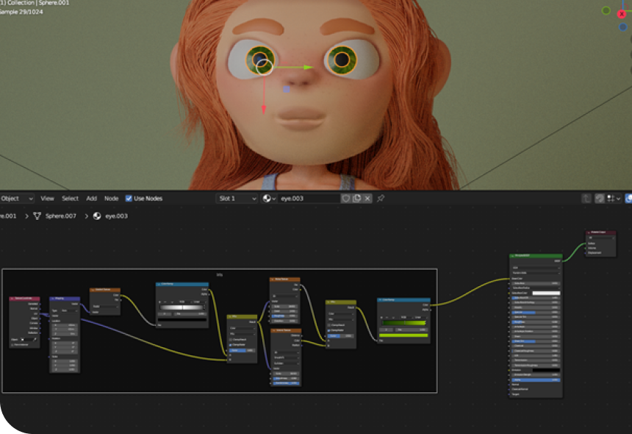632x434 pixels.
Task: Click the green Y axis gizmo circle
Action: [x=606, y=10]
